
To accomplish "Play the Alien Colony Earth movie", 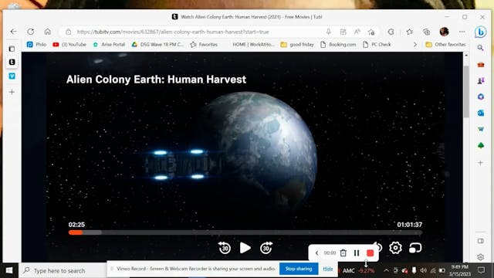I will [x=245, y=248].
